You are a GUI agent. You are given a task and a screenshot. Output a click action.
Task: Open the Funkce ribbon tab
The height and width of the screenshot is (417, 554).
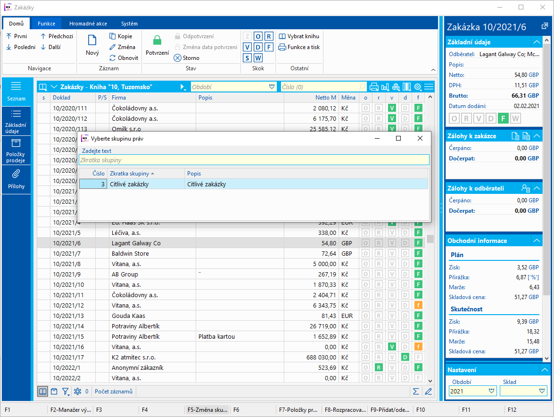(47, 24)
